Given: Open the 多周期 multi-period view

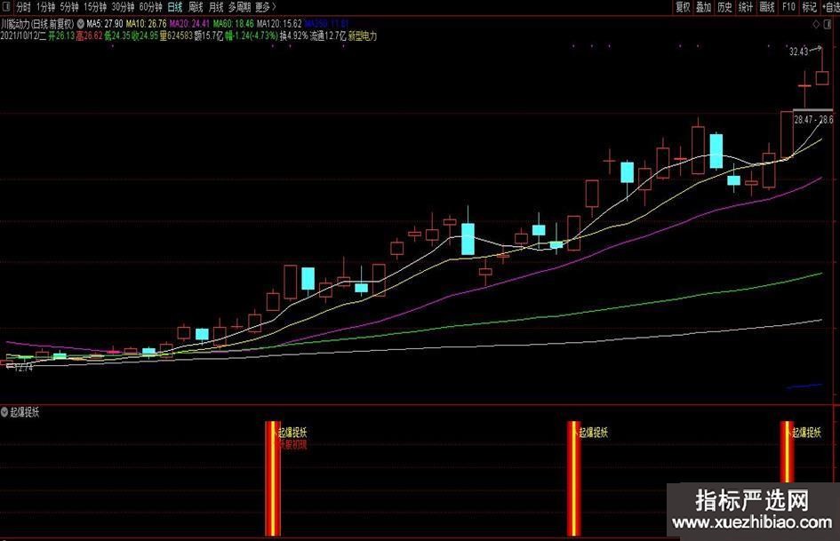Looking at the screenshot, I should pyautogui.click(x=239, y=7).
